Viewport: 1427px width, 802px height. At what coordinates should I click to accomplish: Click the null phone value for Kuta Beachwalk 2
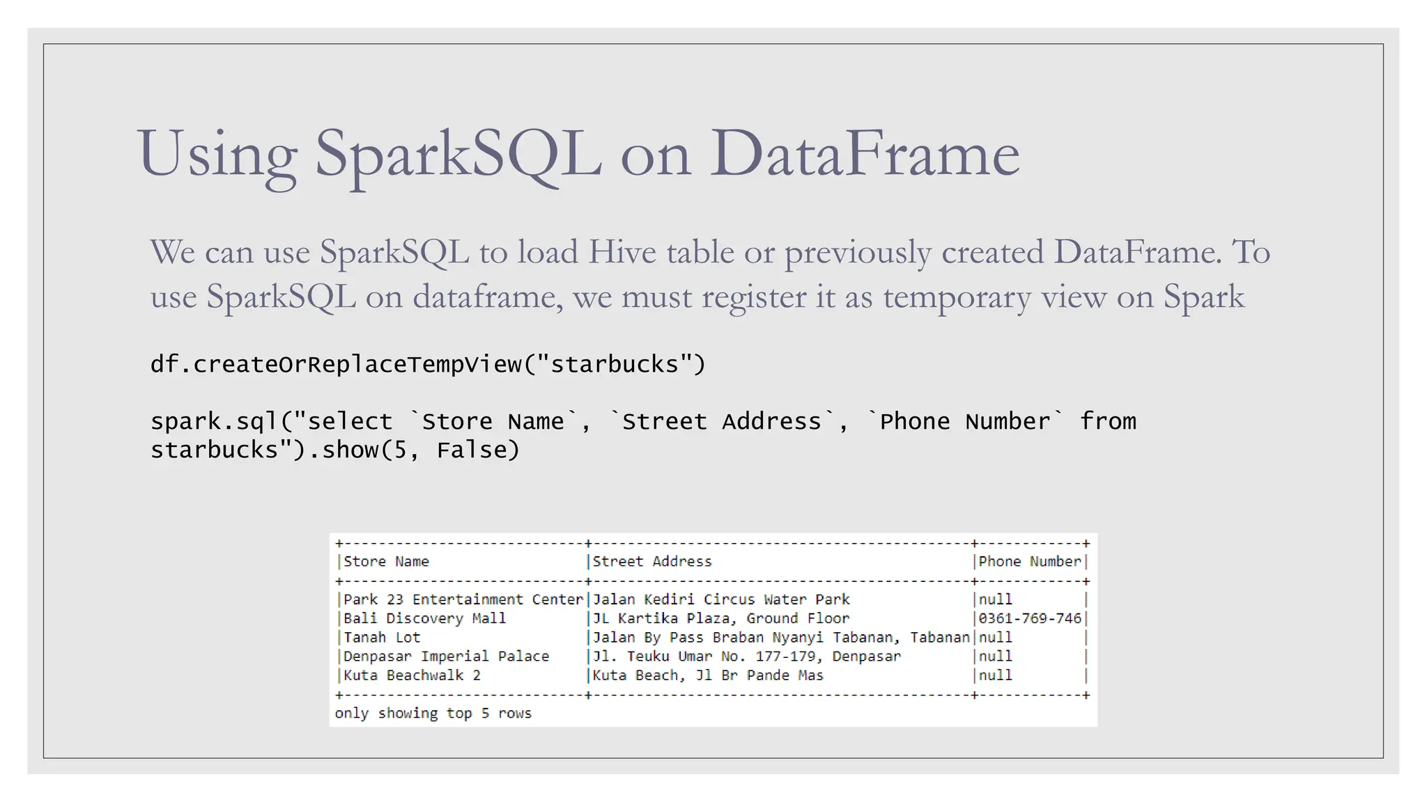pyautogui.click(x=996, y=675)
